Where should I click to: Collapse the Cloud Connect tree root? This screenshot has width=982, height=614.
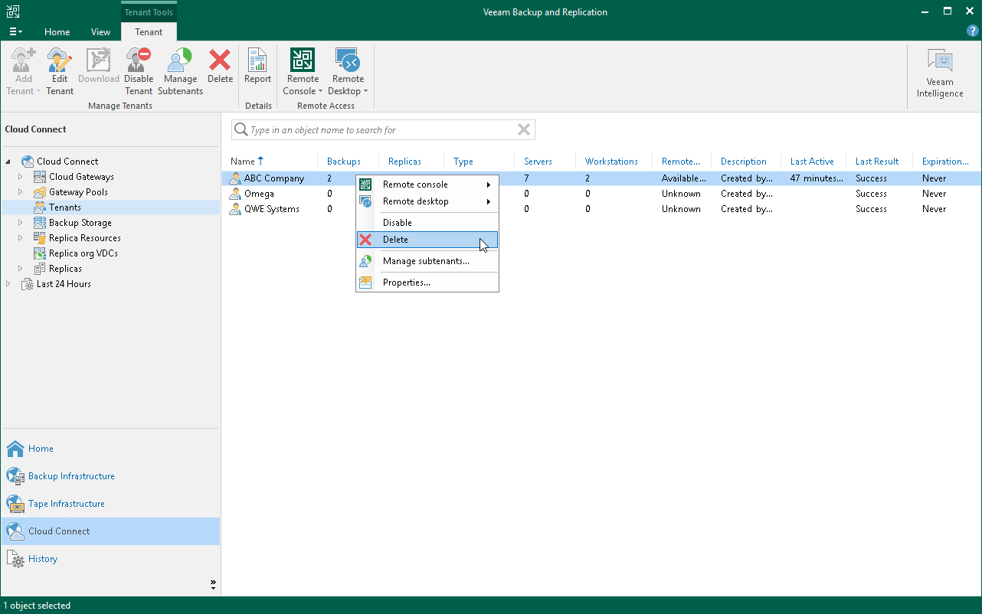click(x=8, y=162)
